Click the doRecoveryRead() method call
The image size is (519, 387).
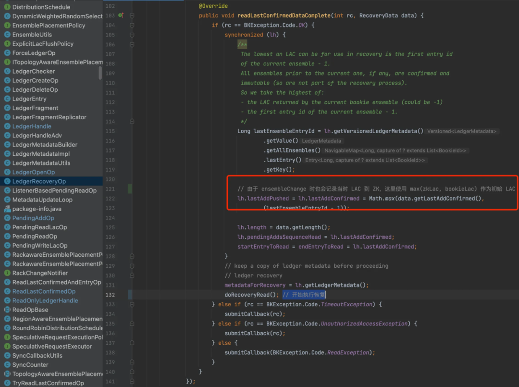coord(251,295)
